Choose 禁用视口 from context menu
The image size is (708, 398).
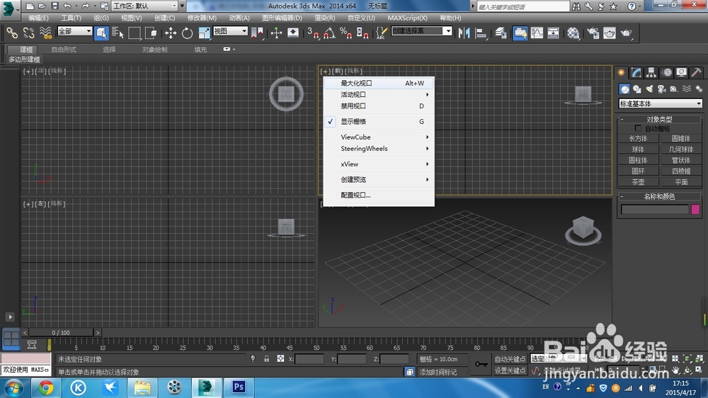click(379, 106)
